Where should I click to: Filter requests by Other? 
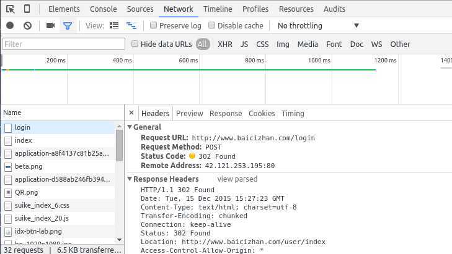click(x=400, y=44)
